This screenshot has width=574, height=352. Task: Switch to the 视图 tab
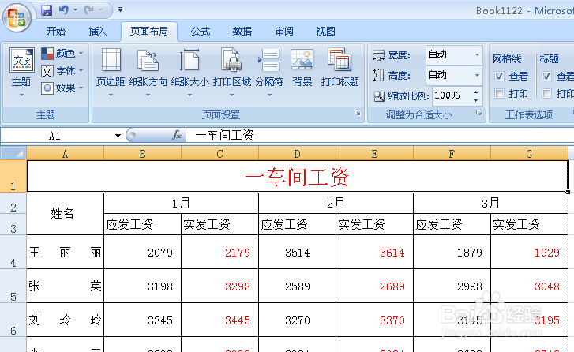[325, 32]
